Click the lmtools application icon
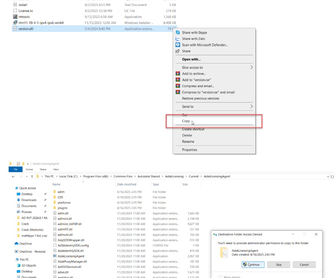 coord(15,17)
